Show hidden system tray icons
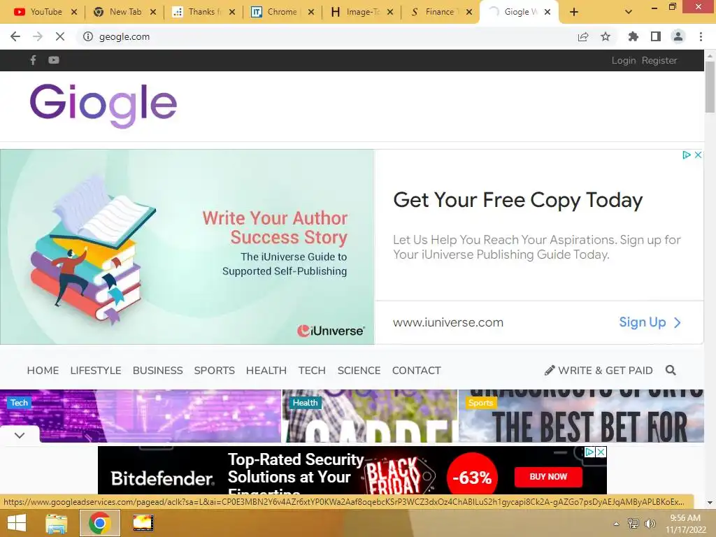 pyautogui.click(x=616, y=524)
